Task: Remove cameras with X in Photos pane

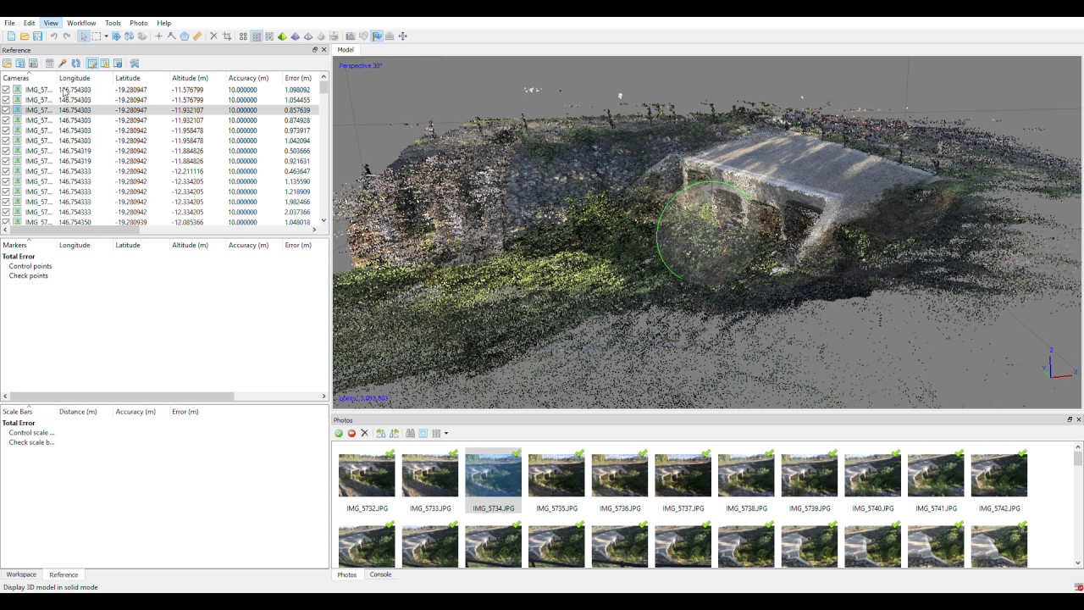Action: pyautogui.click(x=365, y=433)
